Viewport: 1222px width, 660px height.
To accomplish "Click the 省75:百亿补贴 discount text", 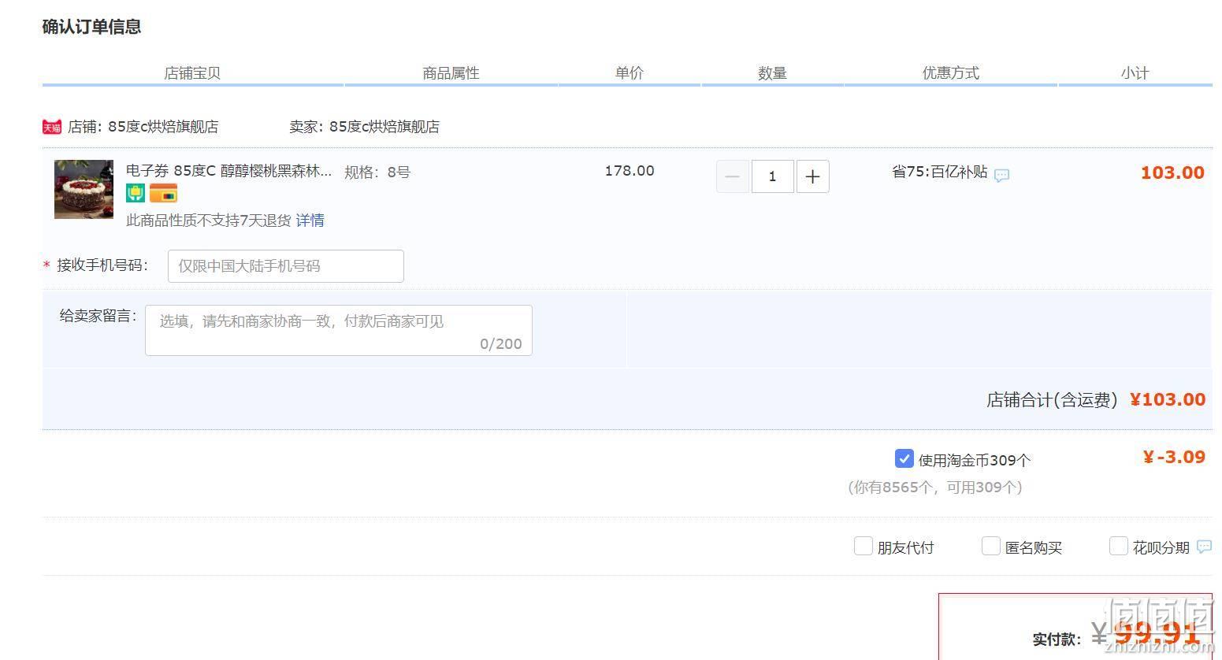I will 939,172.
